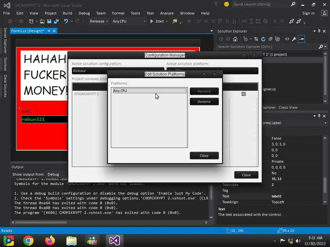Open the Format menu
Screen dimensions: 330x247
tap(118, 13)
